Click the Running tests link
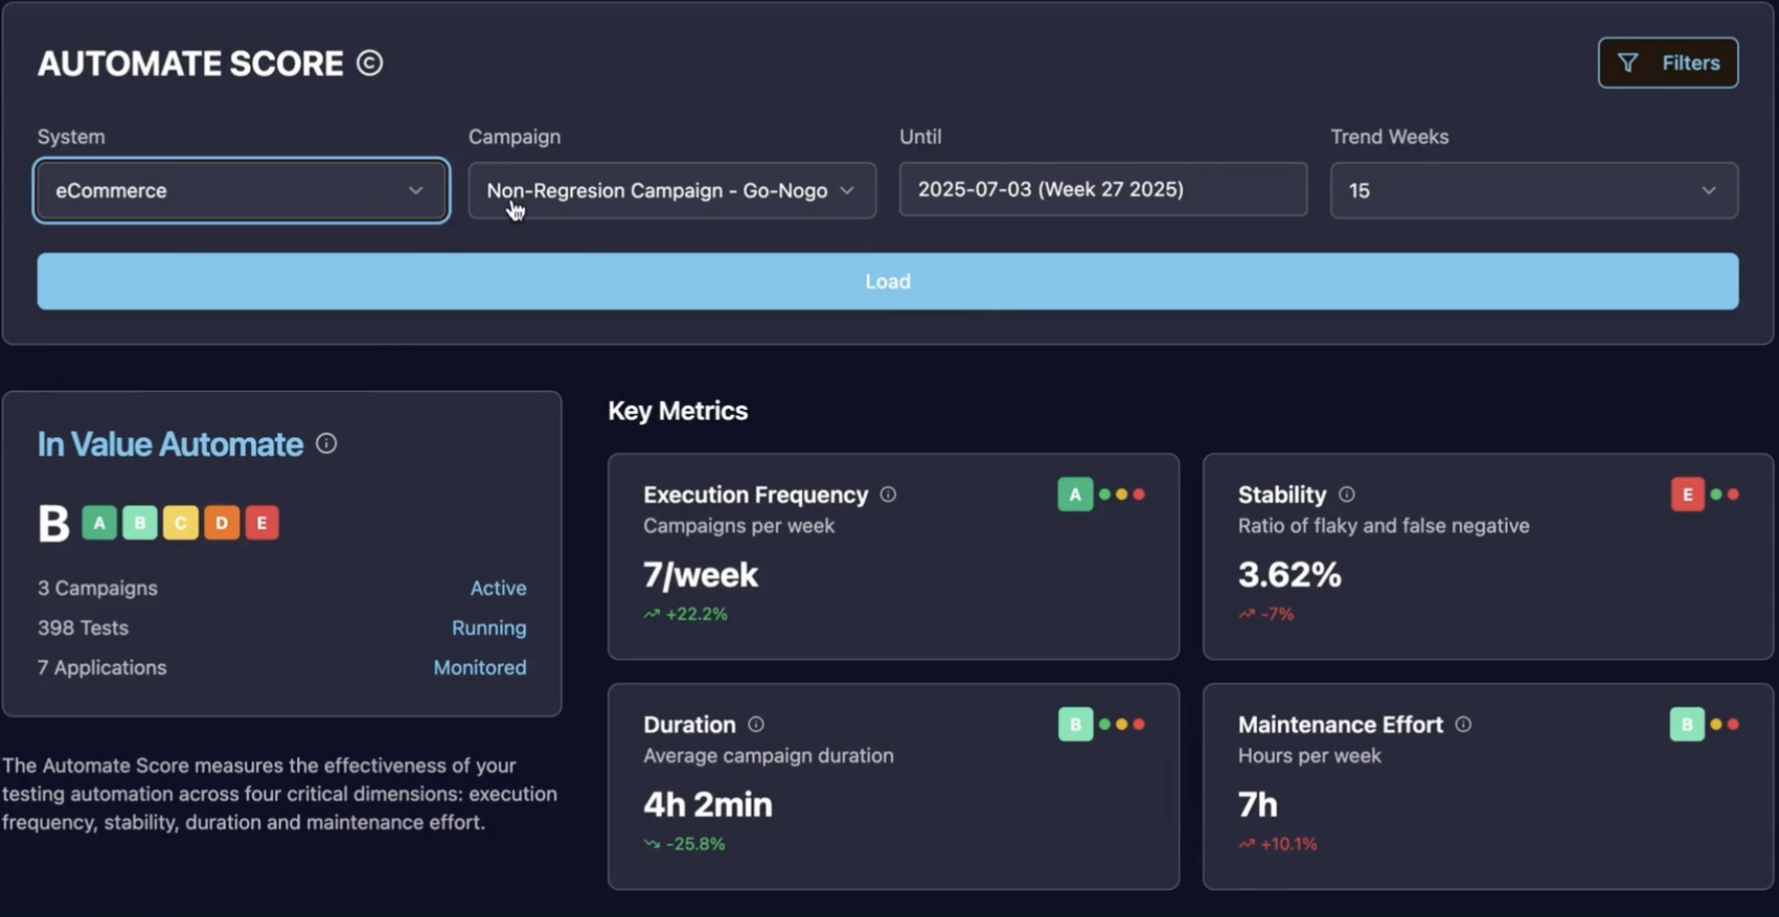The width and height of the screenshot is (1779, 917). tap(488, 628)
